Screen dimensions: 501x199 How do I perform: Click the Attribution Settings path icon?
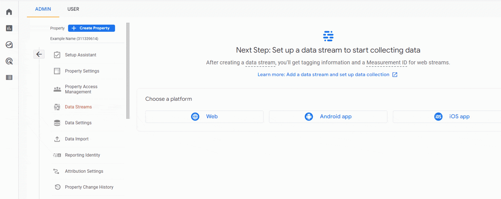tap(56, 171)
